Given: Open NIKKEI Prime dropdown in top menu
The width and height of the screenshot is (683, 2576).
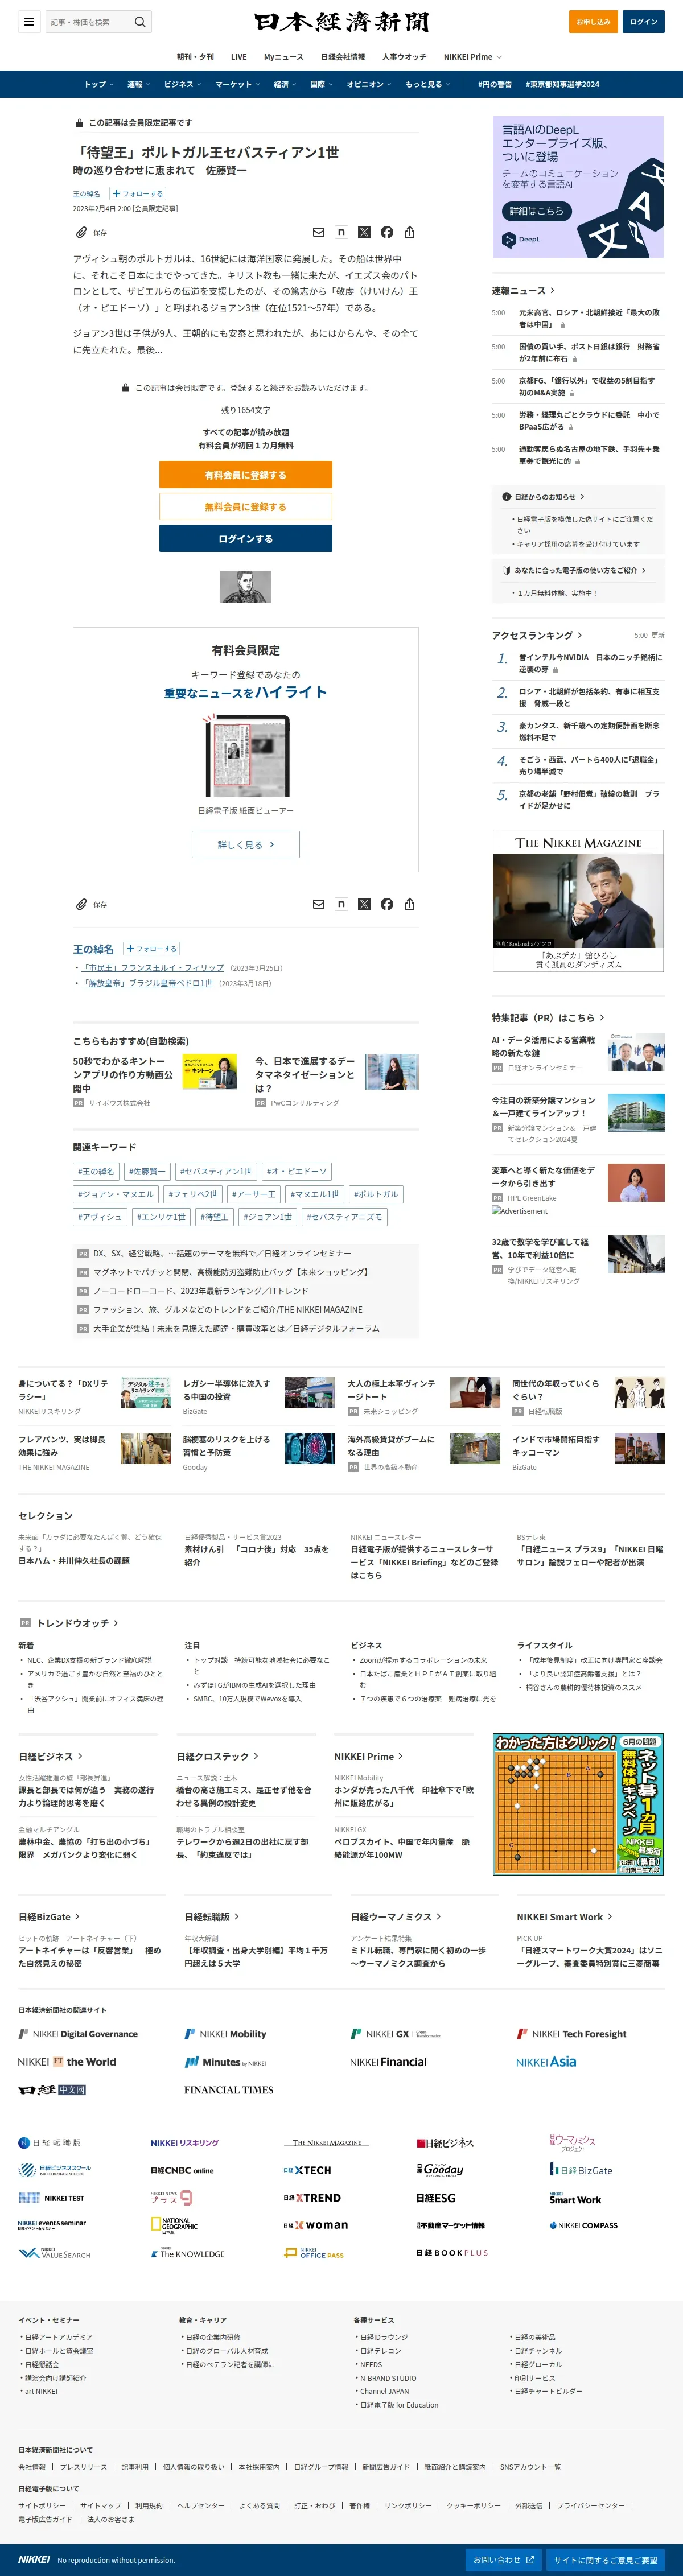Looking at the screenshot, I should (472, 57).
